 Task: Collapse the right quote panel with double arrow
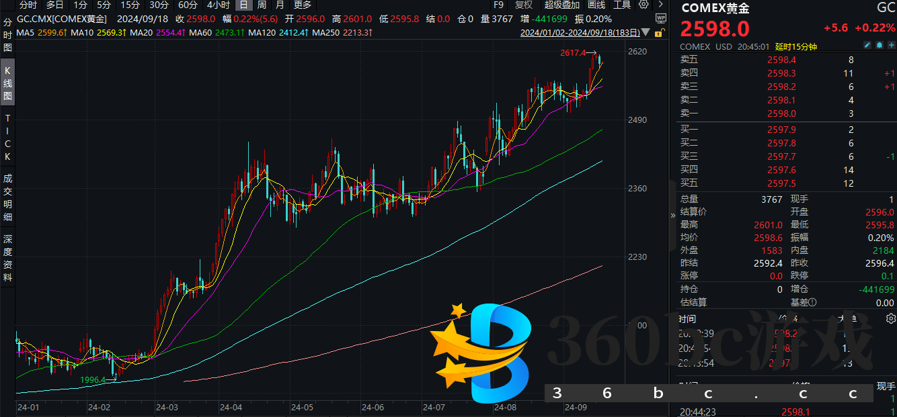tap(672, 216)
